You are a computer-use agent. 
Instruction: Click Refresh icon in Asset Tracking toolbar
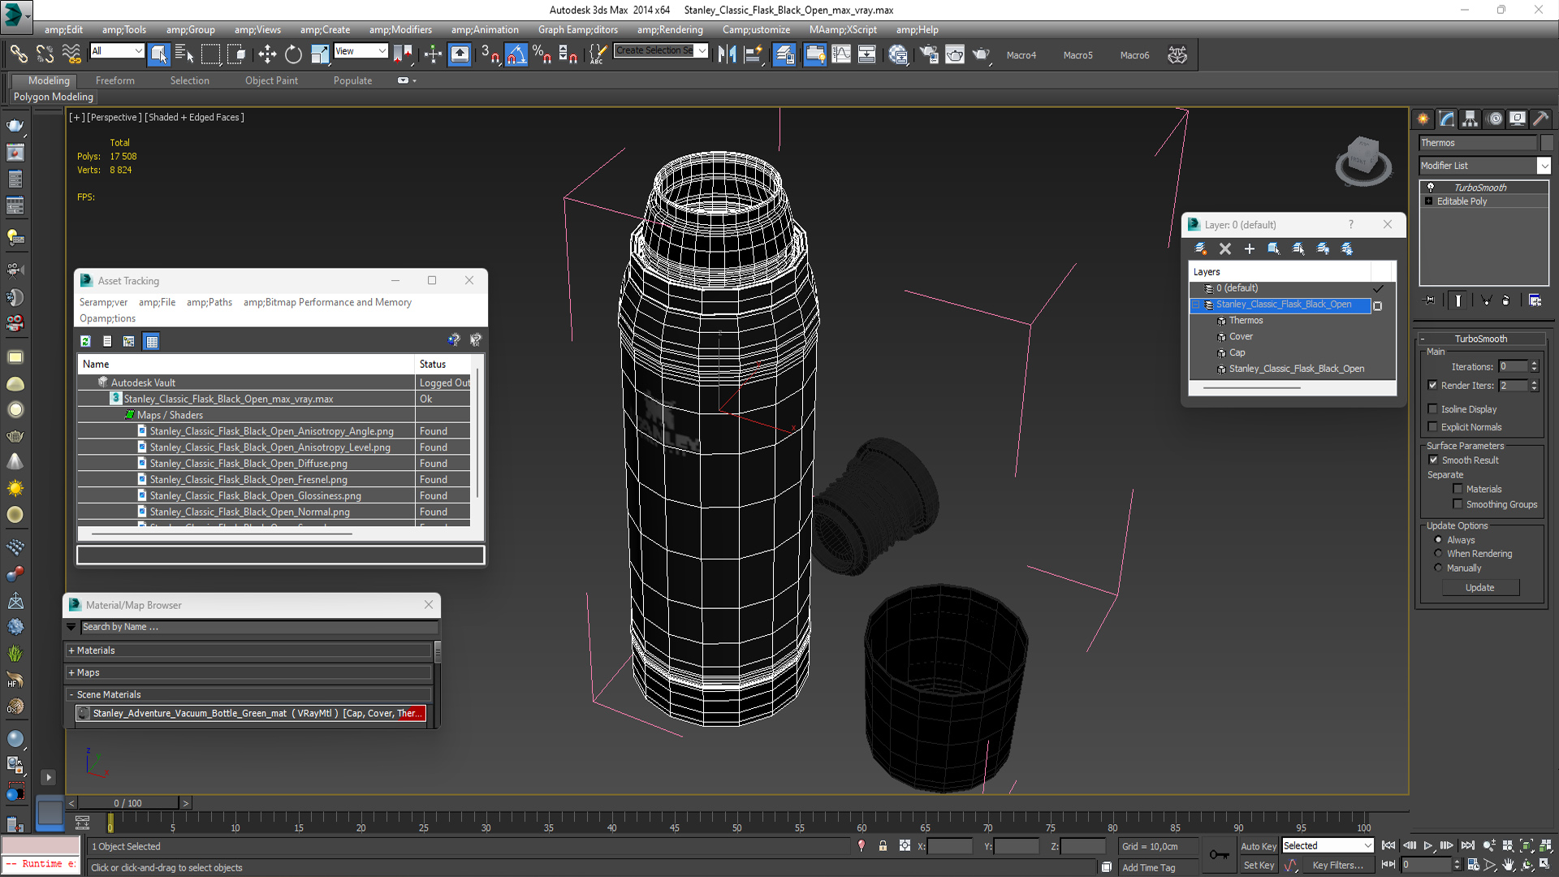(85, 341)
